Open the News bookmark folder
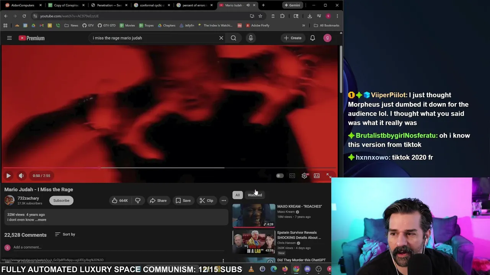Image resolution: width=490 pixels, height=275 pixels. 71,26
